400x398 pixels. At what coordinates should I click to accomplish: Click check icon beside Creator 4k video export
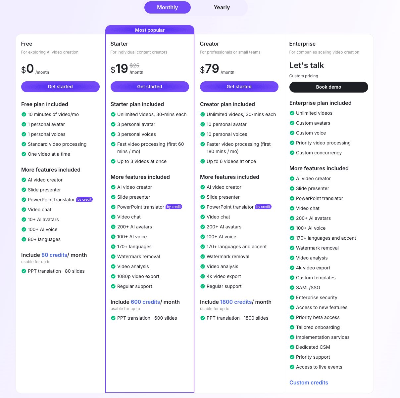point(203,276)
